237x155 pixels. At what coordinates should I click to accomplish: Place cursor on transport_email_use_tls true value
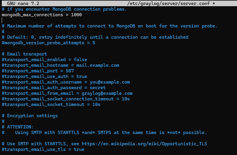(79, 149)
